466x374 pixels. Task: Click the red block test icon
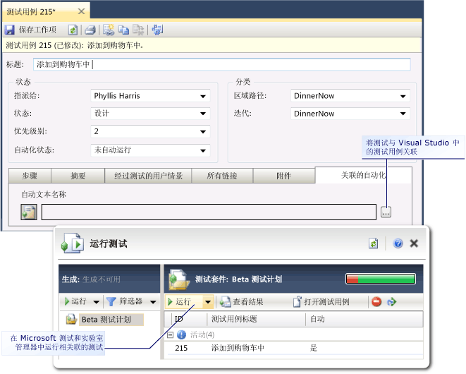pyautogui.click(x=376, y=302)
